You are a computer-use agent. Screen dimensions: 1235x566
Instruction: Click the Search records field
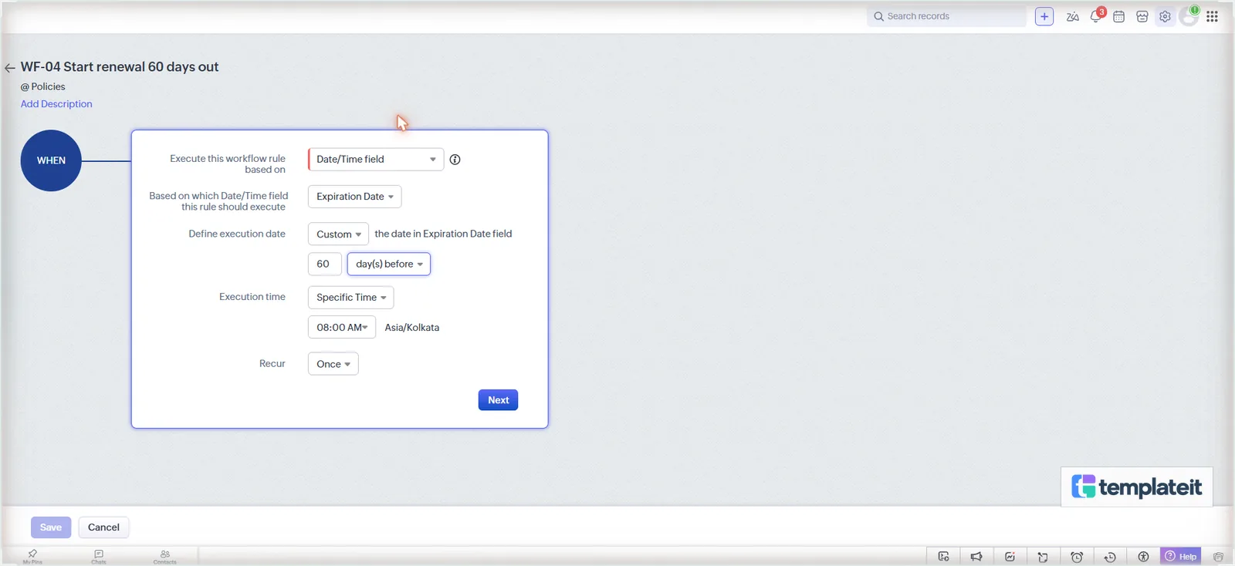point(946,16)
